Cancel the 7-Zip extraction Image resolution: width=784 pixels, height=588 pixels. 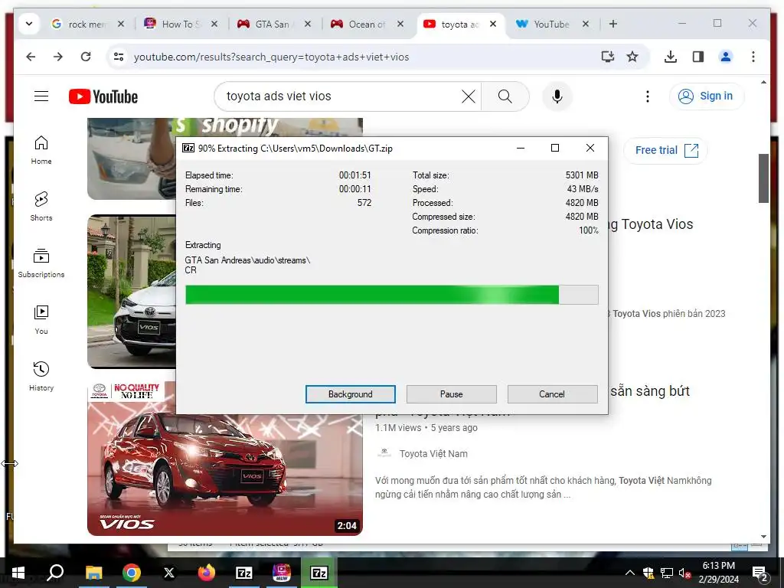point(552,394)
